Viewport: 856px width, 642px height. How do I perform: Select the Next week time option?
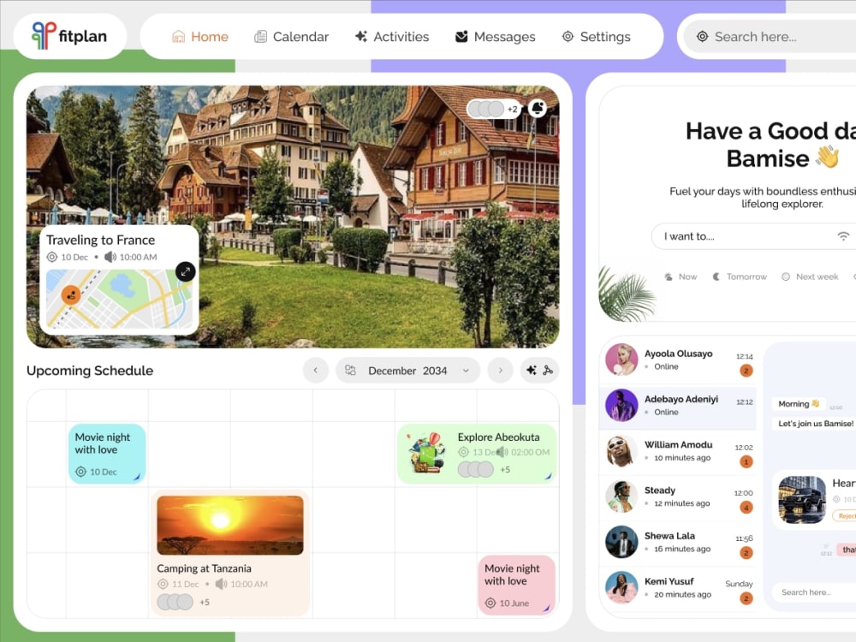(810, 276)
